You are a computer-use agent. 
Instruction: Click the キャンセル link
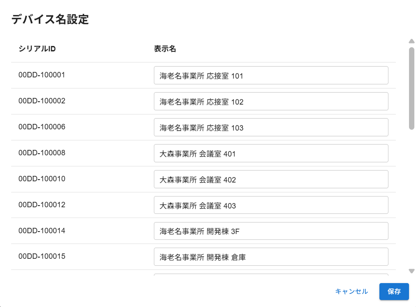click(x=351, y=291)
